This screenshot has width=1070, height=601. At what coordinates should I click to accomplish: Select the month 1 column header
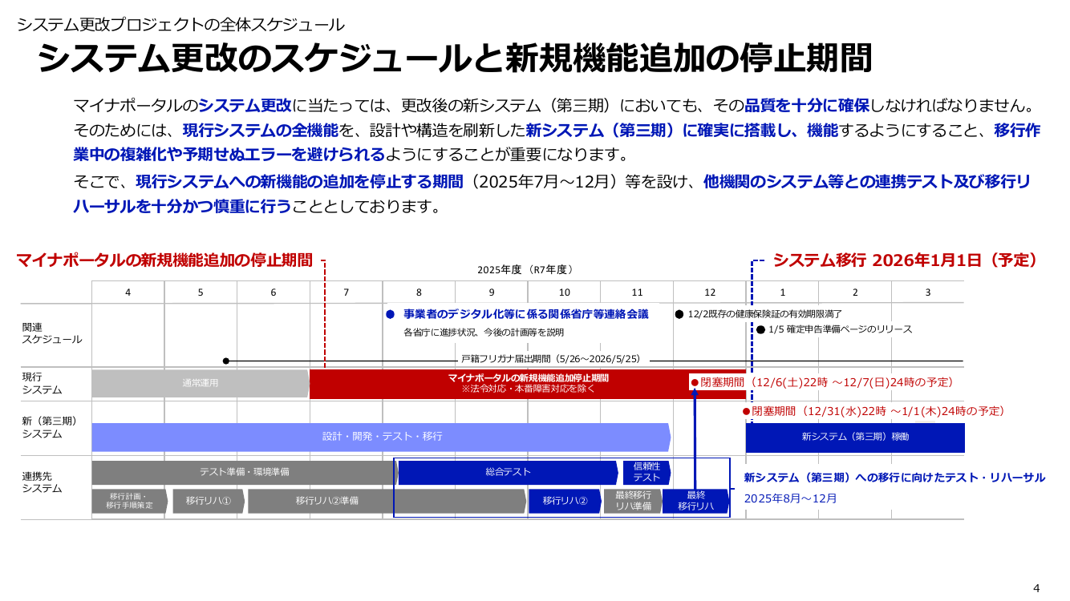tap(783, 292)
